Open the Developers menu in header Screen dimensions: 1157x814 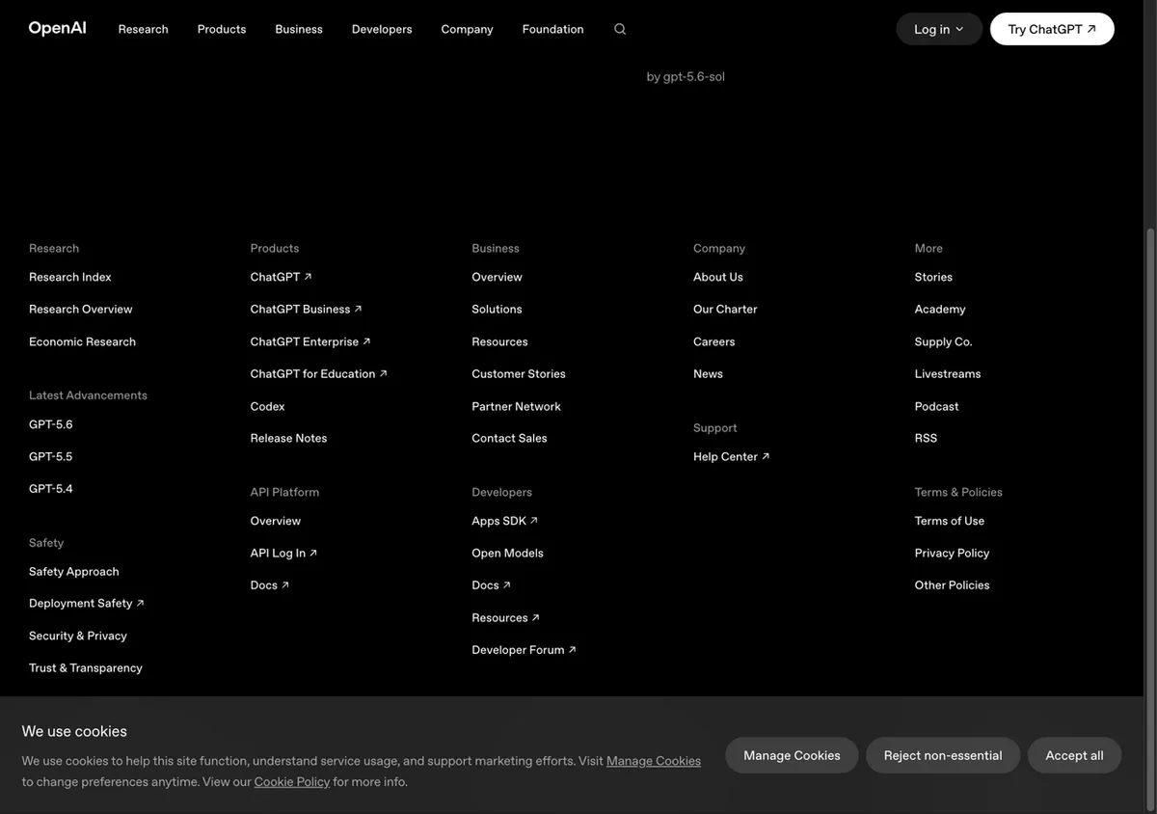point(382,29)
